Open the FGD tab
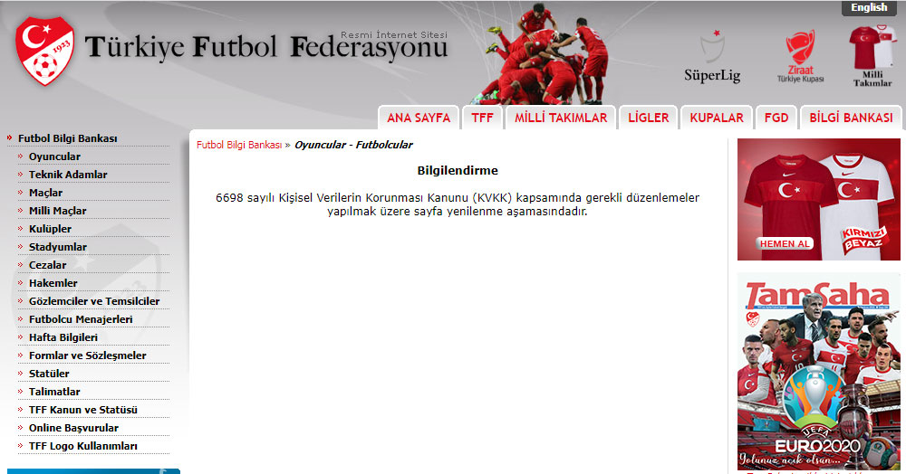The width and height of the screenshot is (906, 474). (776, 118)
